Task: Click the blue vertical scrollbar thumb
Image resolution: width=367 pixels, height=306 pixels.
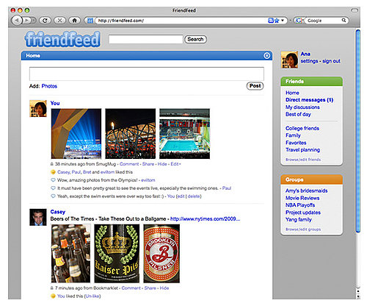Action: coord(358,131)
